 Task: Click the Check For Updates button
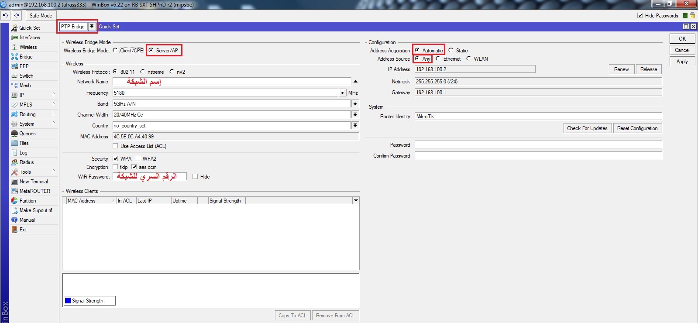pyautogui.click(x=587, y=128)
